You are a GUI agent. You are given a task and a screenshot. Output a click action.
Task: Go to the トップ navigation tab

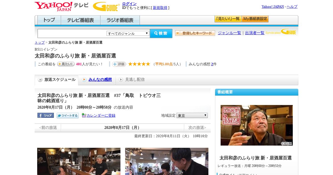pos(49,20)
